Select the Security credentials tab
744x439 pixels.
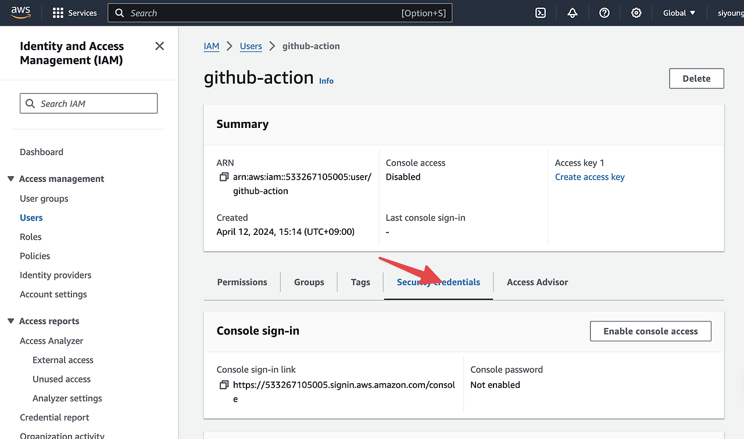pyautogui.click(x=438, y=282)
